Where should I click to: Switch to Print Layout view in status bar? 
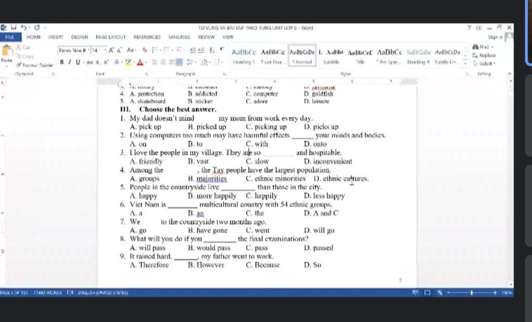pyautogui.click(x=428, y=292)
